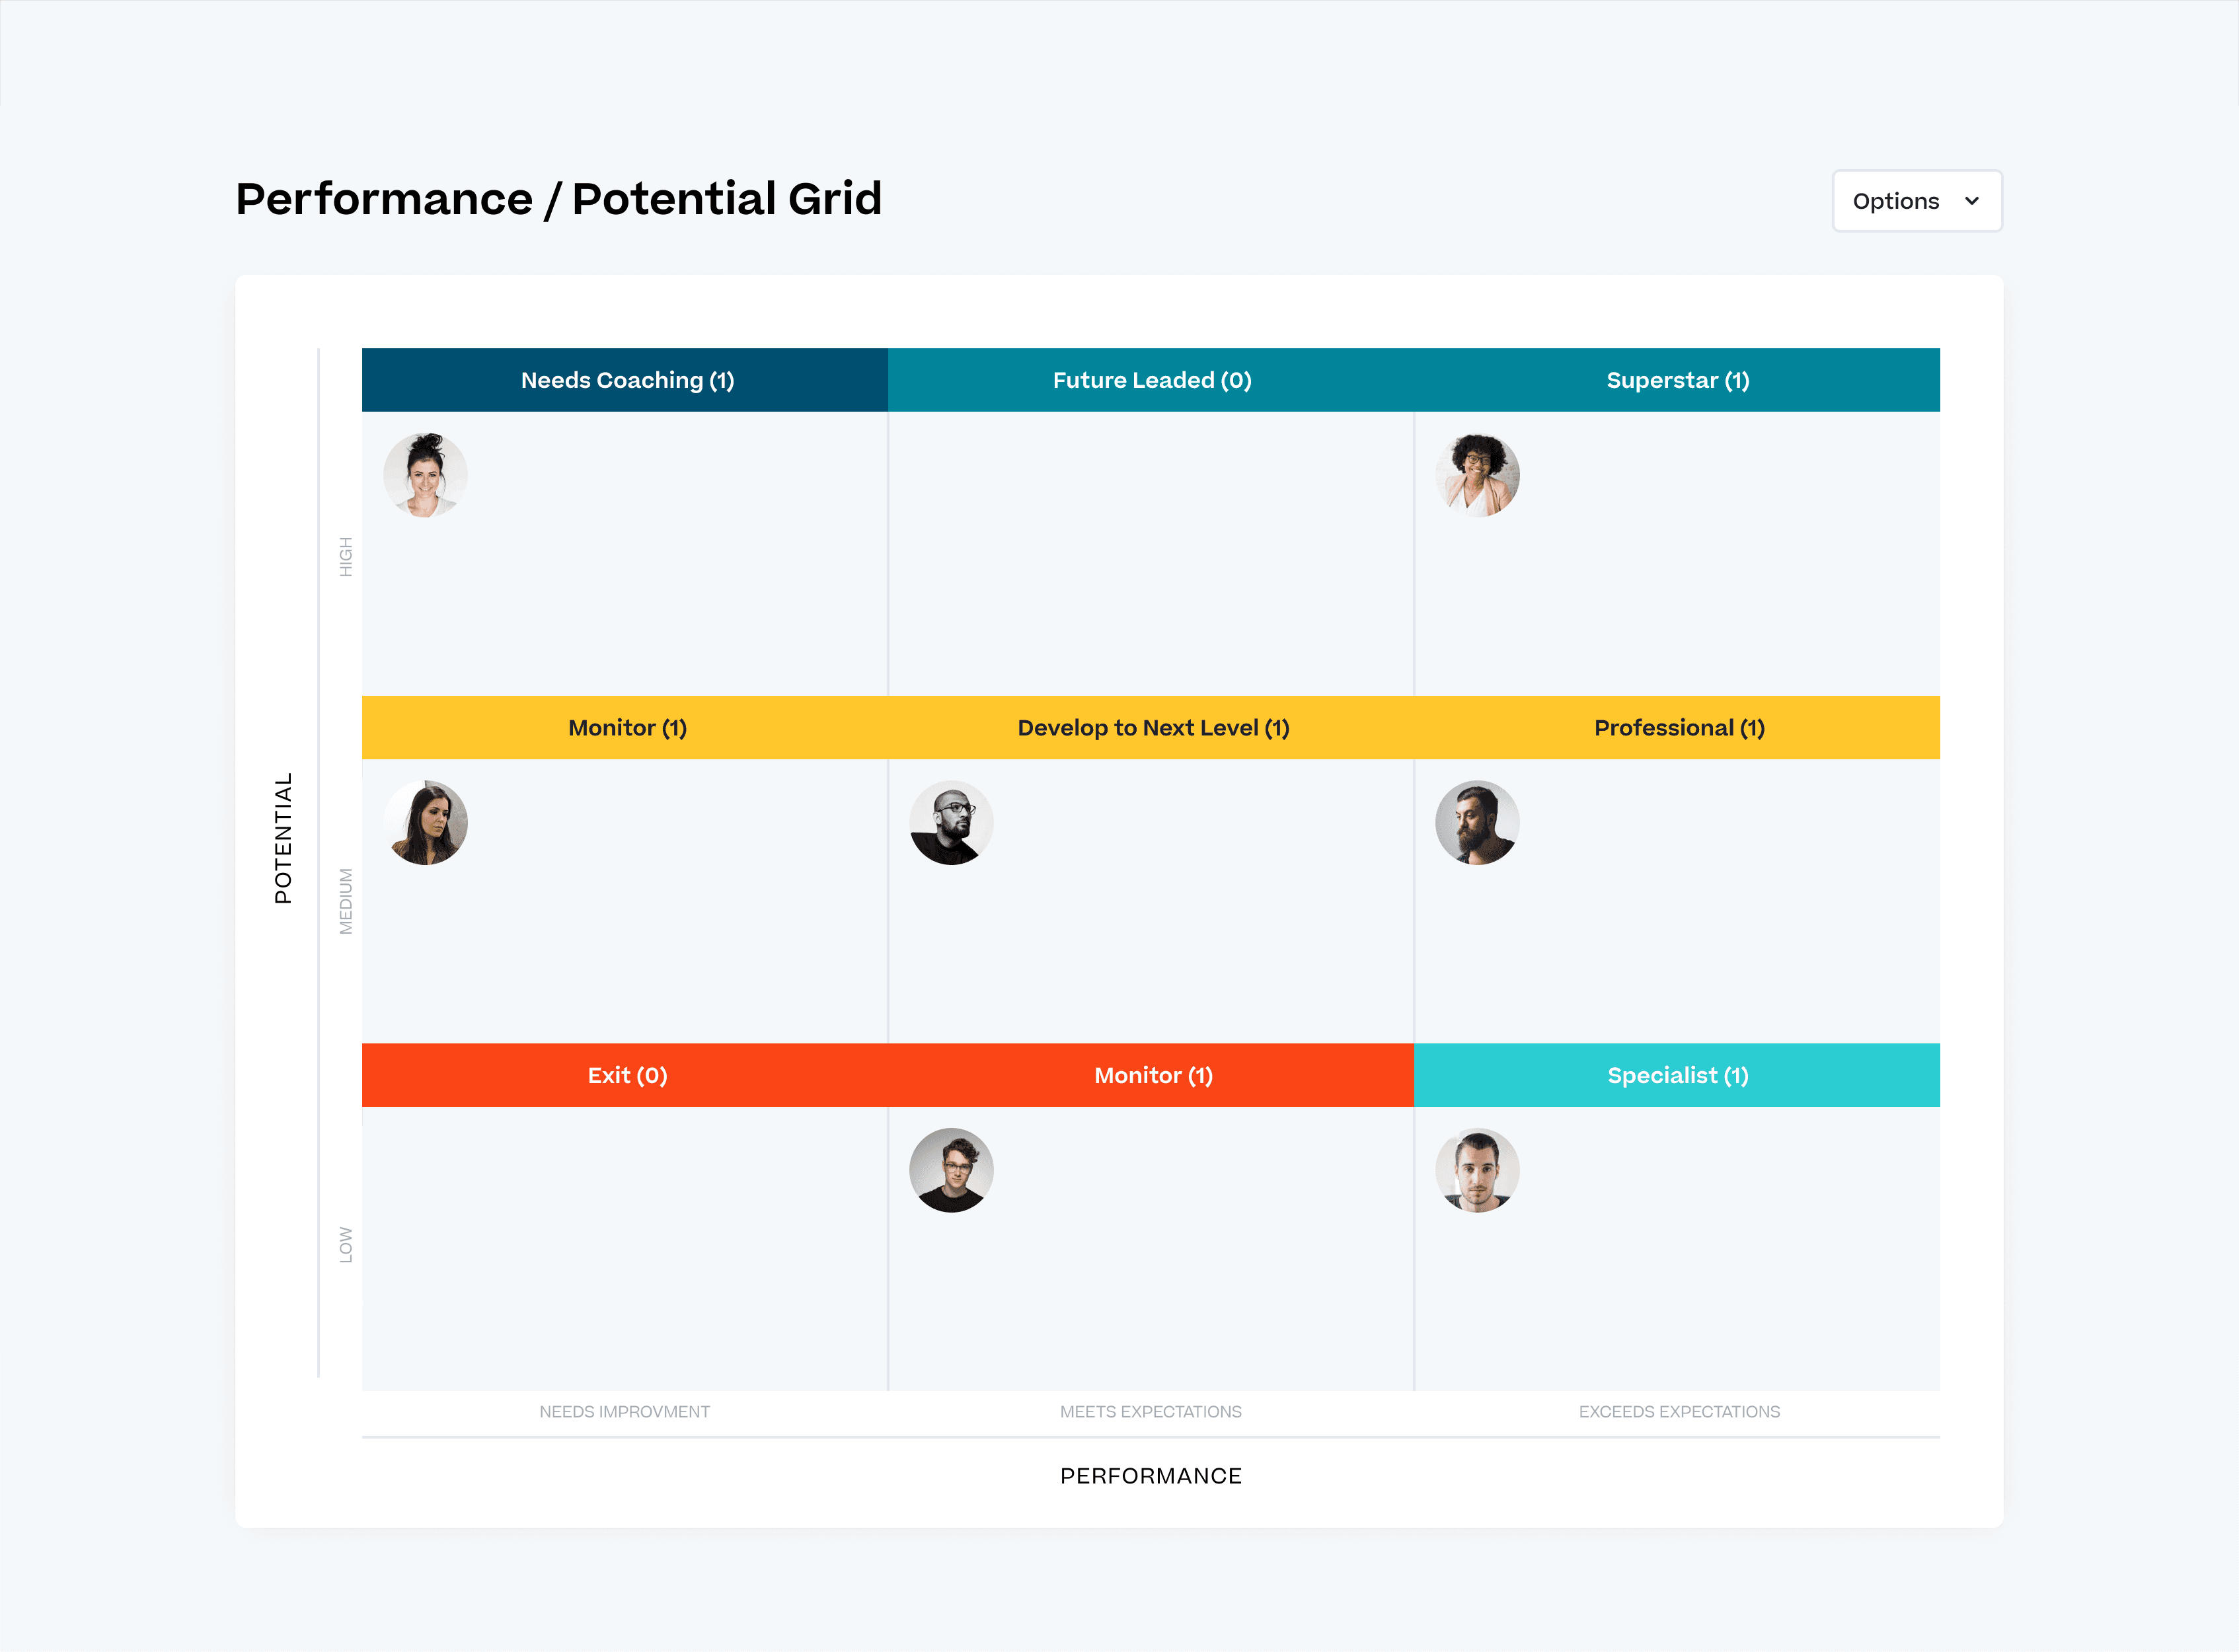
Task: Click the Superstar (1) header
Action: tap(1677, 380)
